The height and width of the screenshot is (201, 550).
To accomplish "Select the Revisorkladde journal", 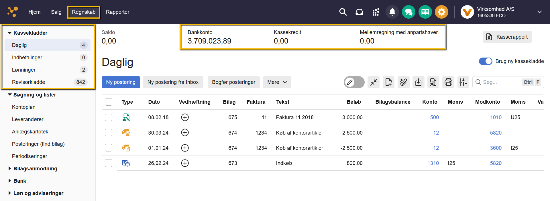I will click(x=29, y=82).
